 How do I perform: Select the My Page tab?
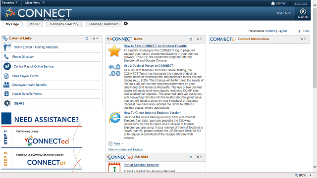click(12, 24)
